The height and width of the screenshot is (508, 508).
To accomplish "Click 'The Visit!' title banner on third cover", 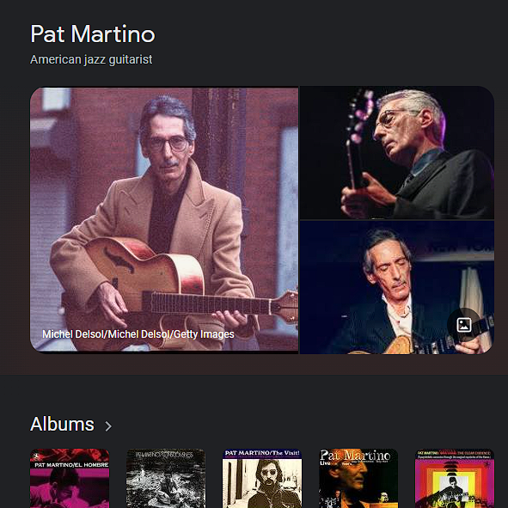I will [262, 453].
